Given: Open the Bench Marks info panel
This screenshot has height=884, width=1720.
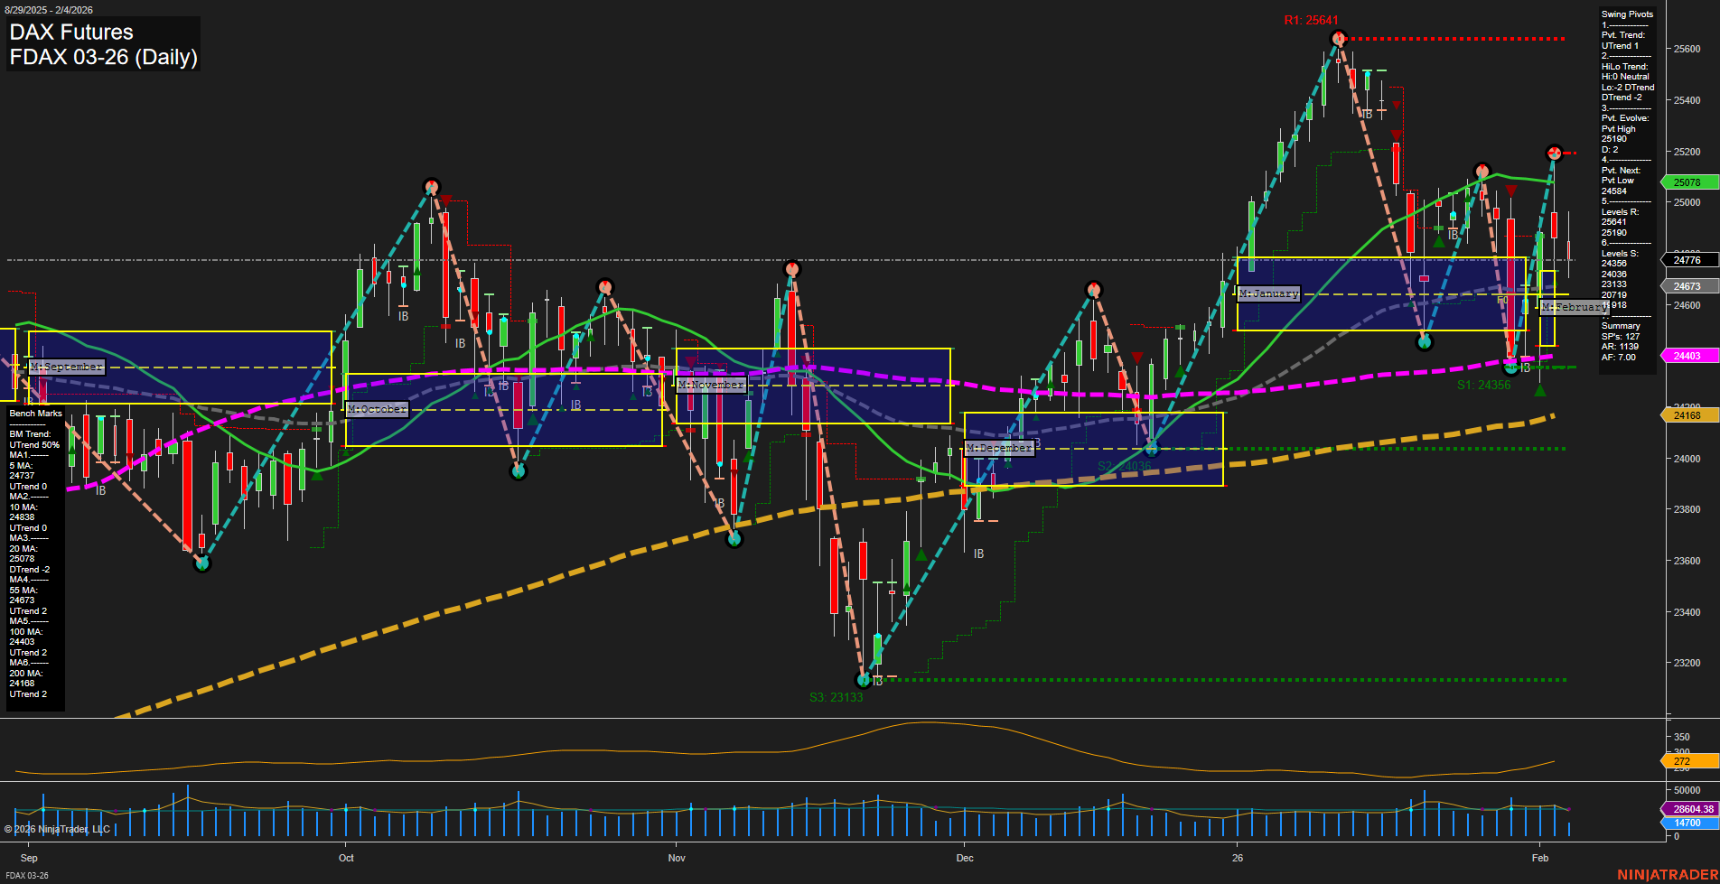Looking at the screenshot, I should pyautogui.click(x=34, y=413).
